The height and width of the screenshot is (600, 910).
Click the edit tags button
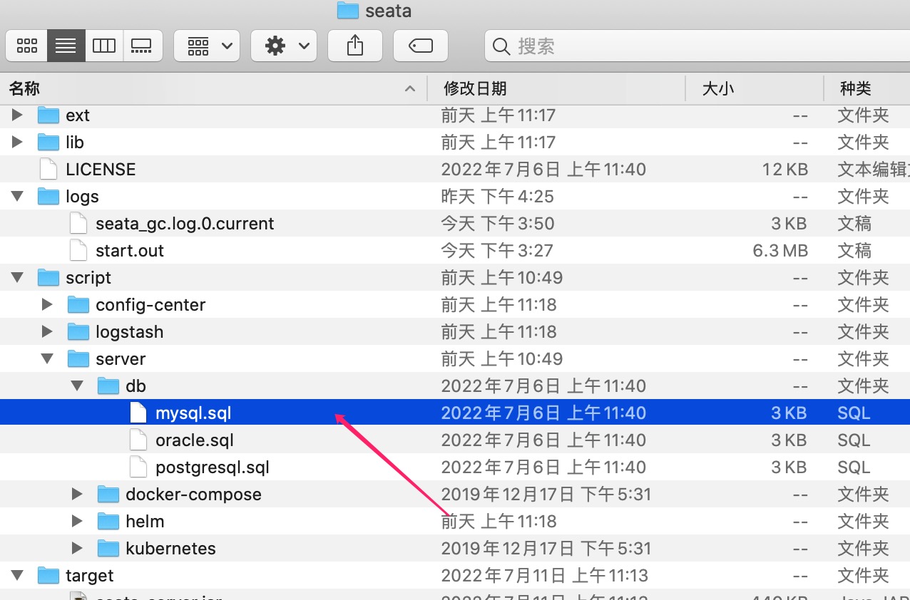click(421, 46)
